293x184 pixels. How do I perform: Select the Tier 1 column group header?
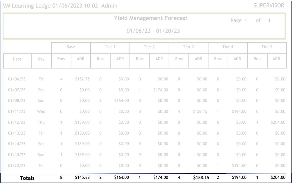coord(110,47)
